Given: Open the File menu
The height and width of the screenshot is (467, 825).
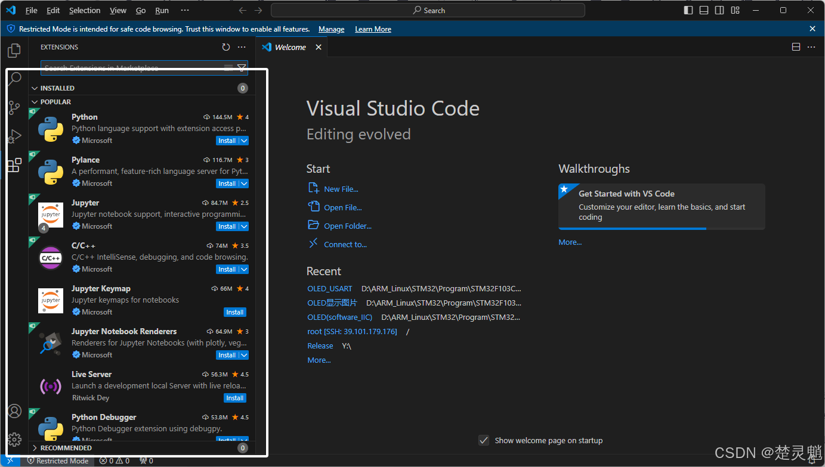Looking at the screenshot, I should (x=32, y=10).
